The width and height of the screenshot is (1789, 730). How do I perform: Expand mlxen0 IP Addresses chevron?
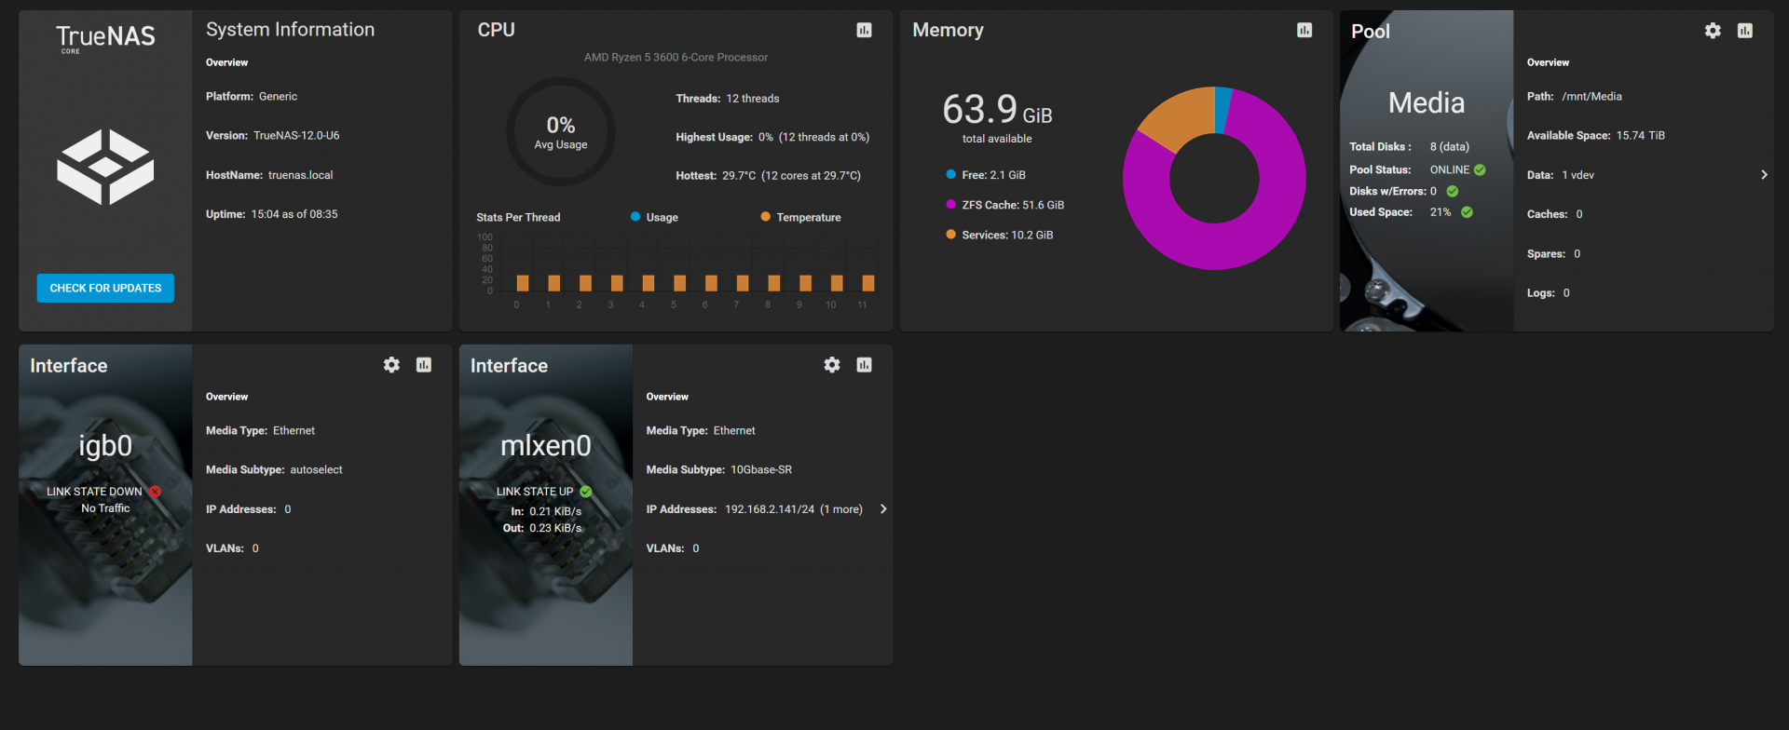883,509
